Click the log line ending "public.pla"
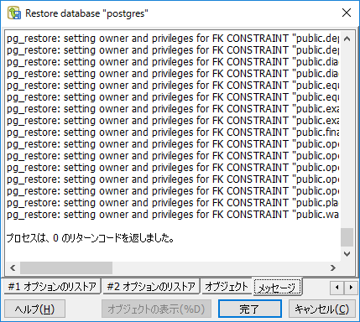 pyautogui.click(x=173, y=203)
